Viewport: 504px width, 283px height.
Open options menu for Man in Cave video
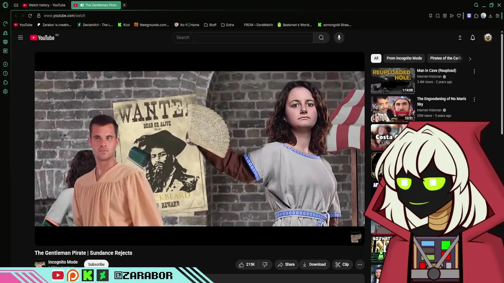pos(474,72)
